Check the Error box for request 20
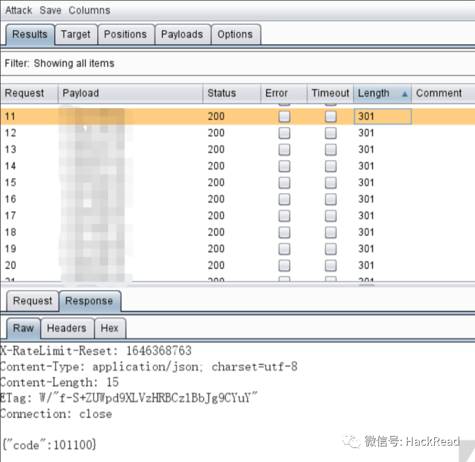Viewport: 475px width, 462px height. click(284, 265)
